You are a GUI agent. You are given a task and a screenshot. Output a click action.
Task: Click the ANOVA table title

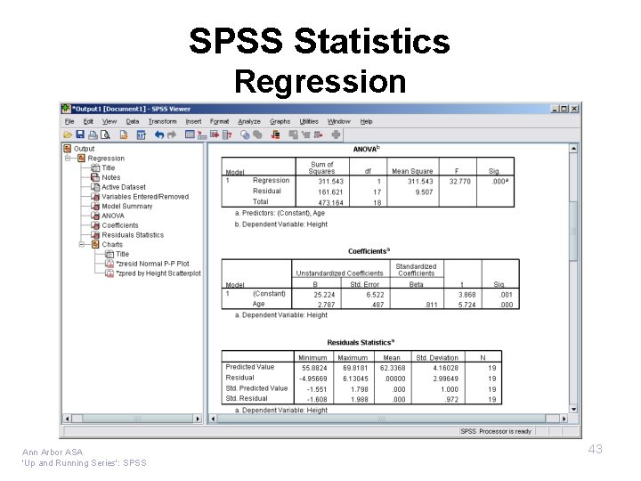pos(366,150)
